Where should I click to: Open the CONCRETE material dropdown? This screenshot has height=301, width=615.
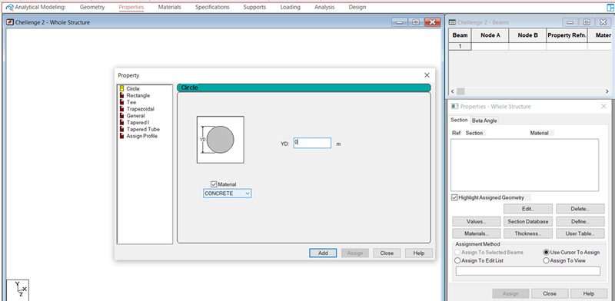point(227,193)
